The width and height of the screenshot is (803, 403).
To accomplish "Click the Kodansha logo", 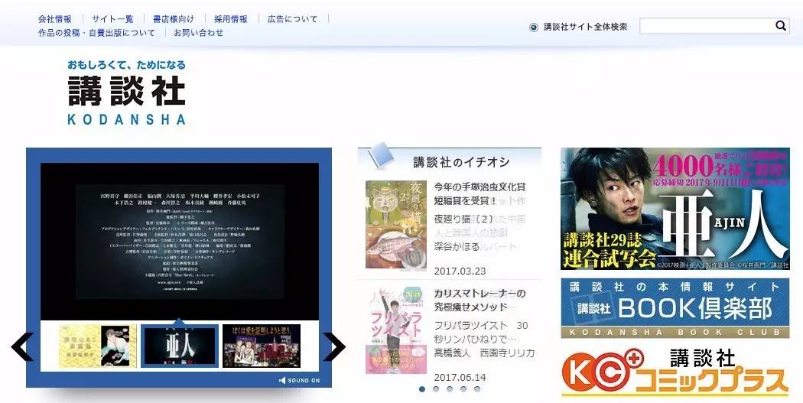I will point(126,93).
